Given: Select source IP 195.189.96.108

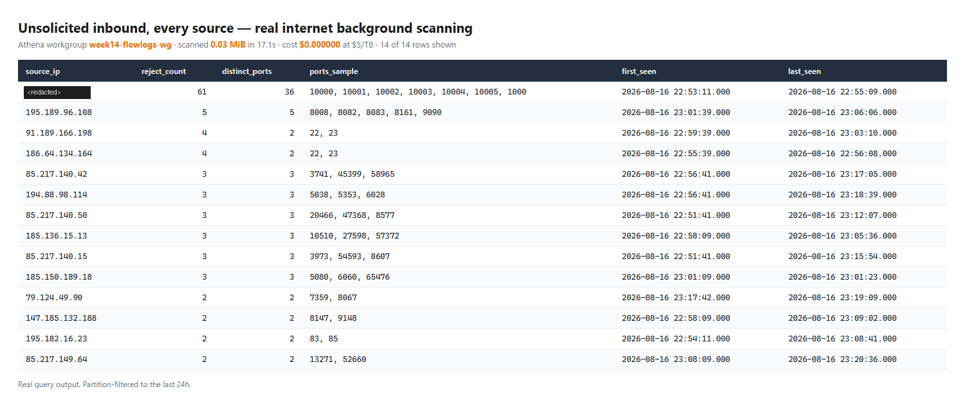Looking at the screenshot, I should click(59, 113).
